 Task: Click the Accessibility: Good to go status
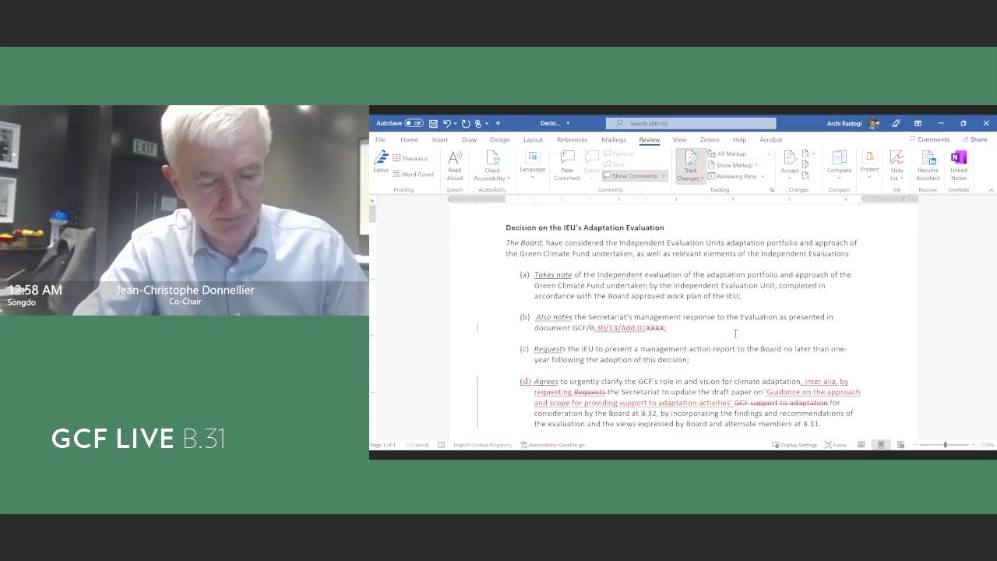(x=552, y=445)
